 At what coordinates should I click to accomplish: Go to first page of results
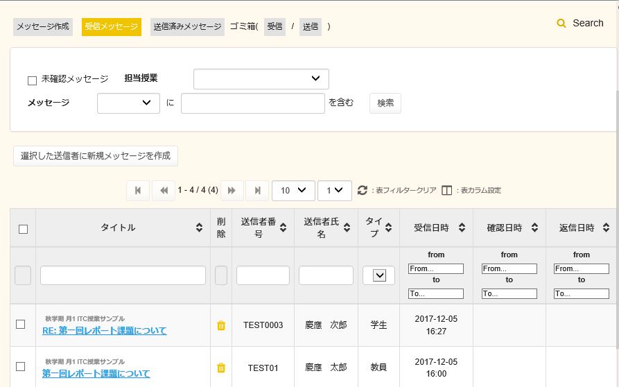coord(137,191)
